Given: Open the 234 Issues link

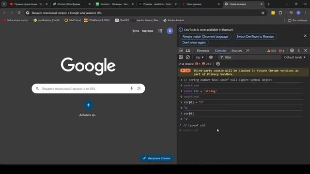Looking at the screenshot, I should [x=195, y=64].
